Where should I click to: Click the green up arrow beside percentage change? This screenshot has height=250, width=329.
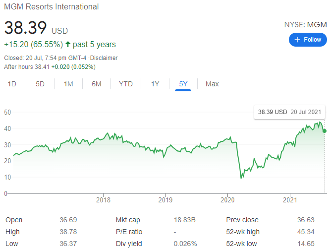click(x=67, y=45)
